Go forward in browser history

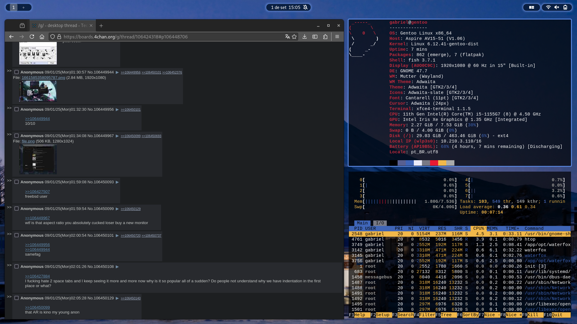tap(22, 37)
